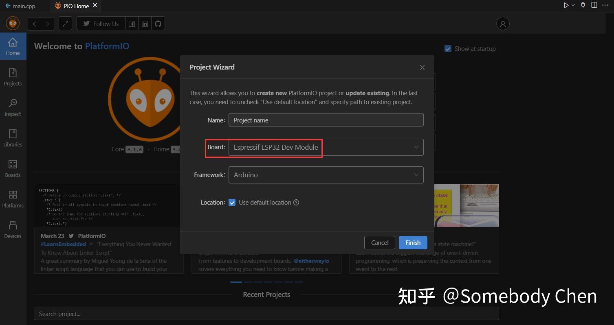Image resolution: width=614 pixels, height=325 pixels.
Task: Open the Board dropdown
Action: [326, 147]
